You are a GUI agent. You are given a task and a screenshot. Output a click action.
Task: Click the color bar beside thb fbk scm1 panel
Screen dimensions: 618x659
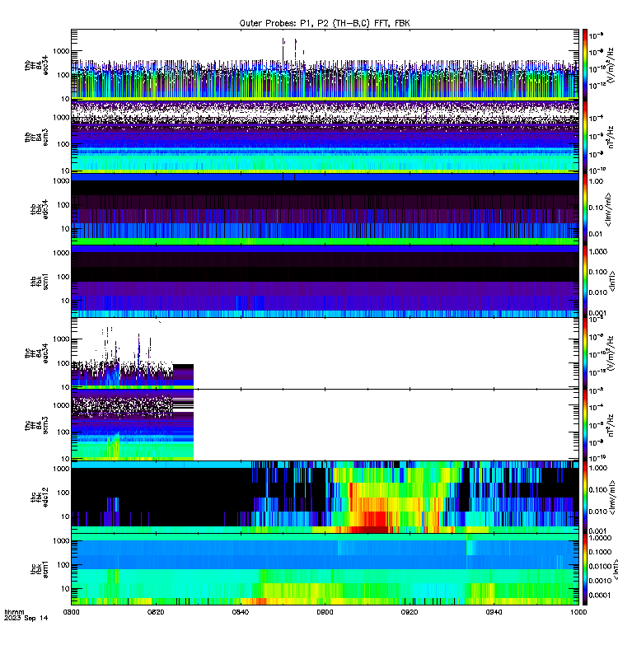[585, 281]
